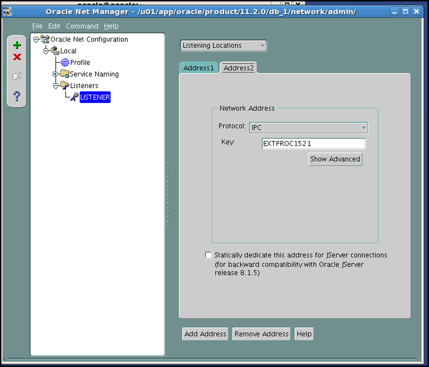This screenshot has width=429, height=367.
Task: Minimize the Oracle Net Manager window
Action: [x=394, y=11]
